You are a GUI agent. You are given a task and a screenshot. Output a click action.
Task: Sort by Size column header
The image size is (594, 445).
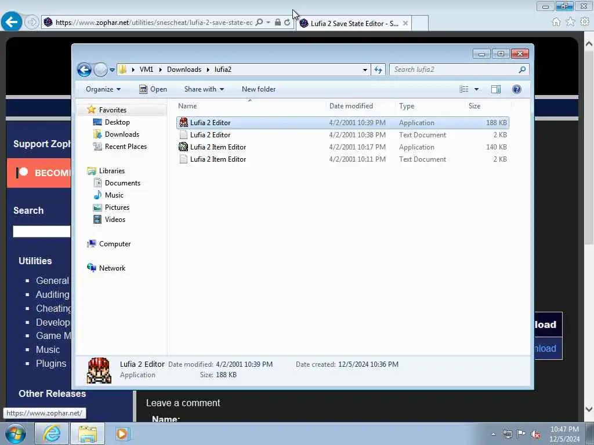(475, 106)
